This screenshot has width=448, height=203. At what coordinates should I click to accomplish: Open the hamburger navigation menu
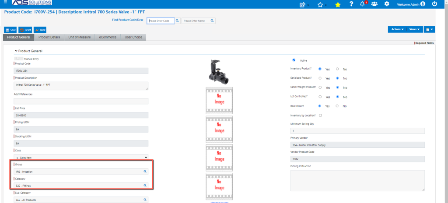click(x=5, y=2)
